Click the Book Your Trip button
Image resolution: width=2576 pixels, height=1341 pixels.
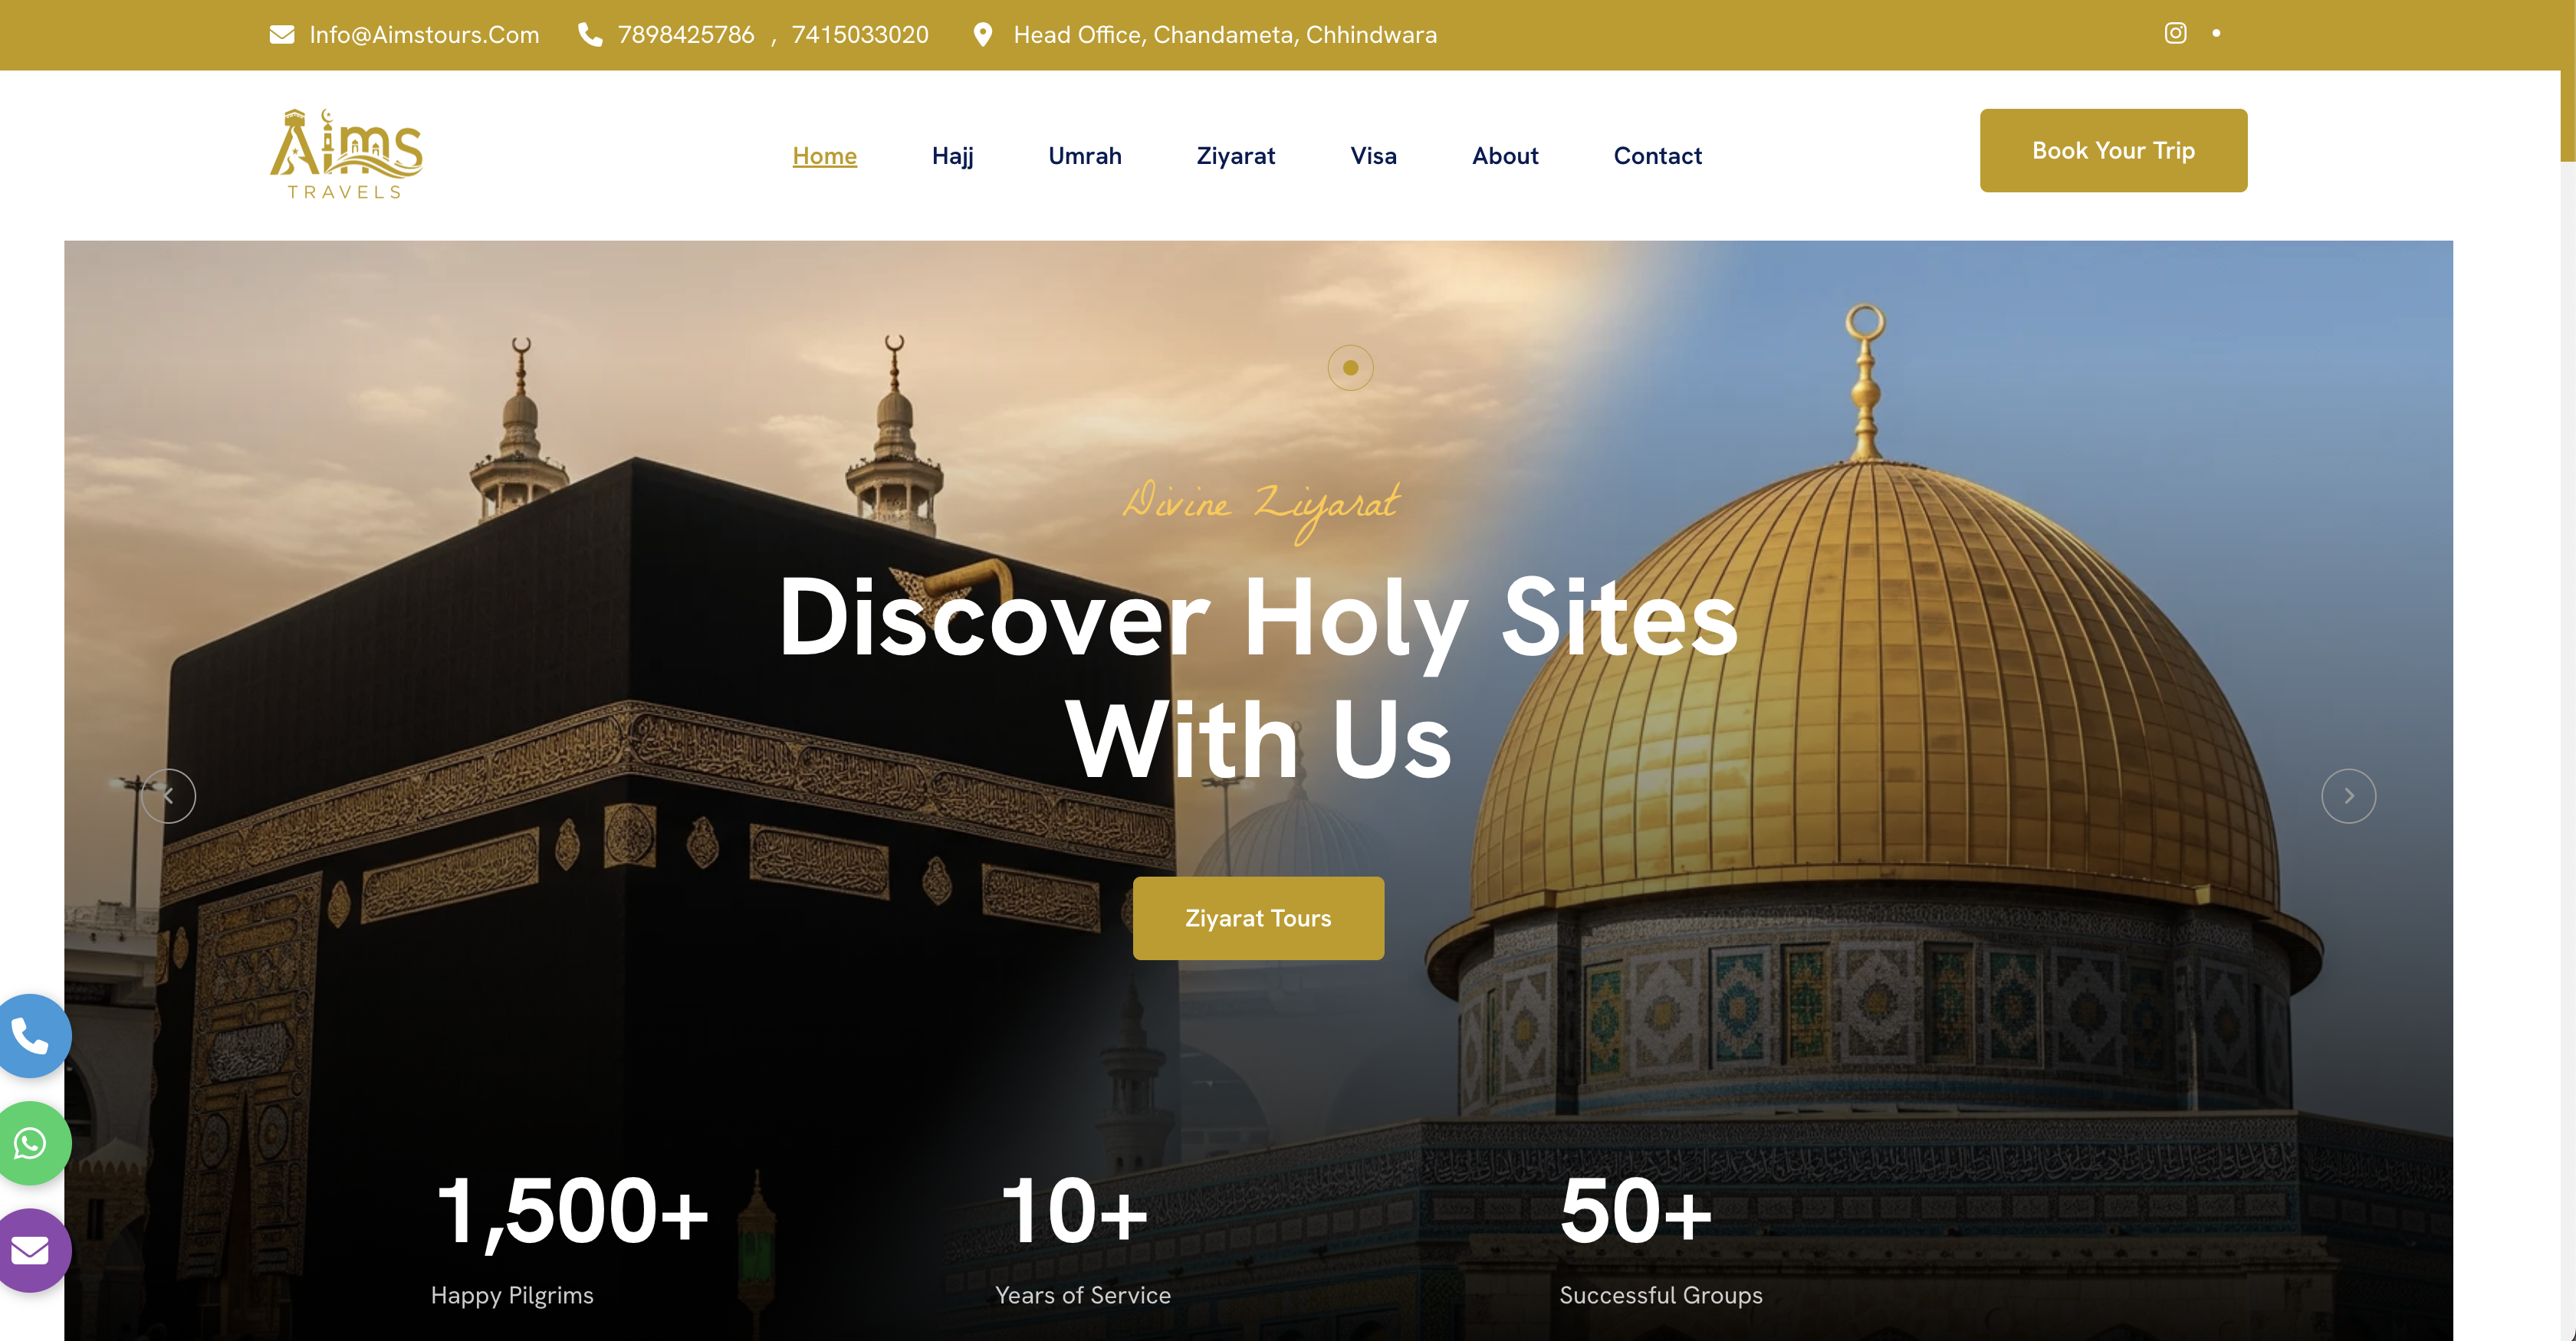coord(2113,151)
